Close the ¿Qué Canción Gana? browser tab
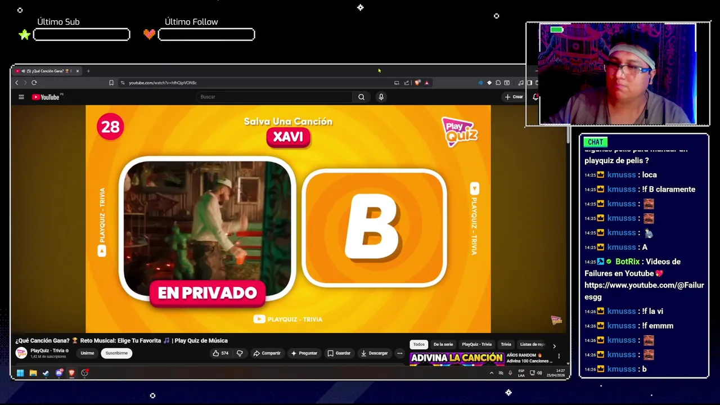The width and height of the screenshot is (720, 405). point(78,71)
